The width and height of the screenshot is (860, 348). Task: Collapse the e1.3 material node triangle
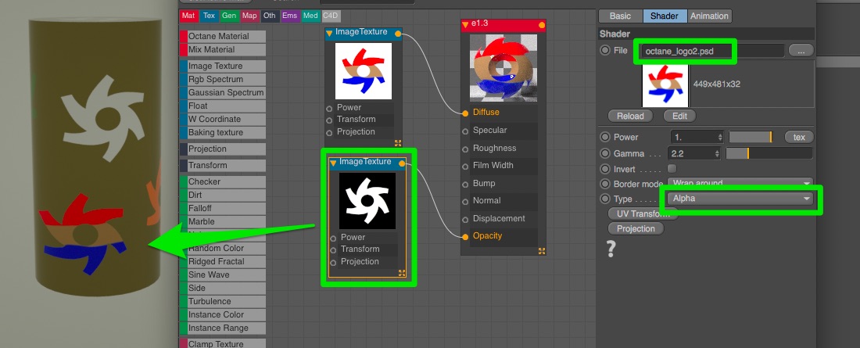(x=466, y=25)
